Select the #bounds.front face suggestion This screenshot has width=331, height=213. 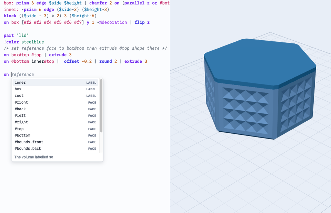[55, 142]
